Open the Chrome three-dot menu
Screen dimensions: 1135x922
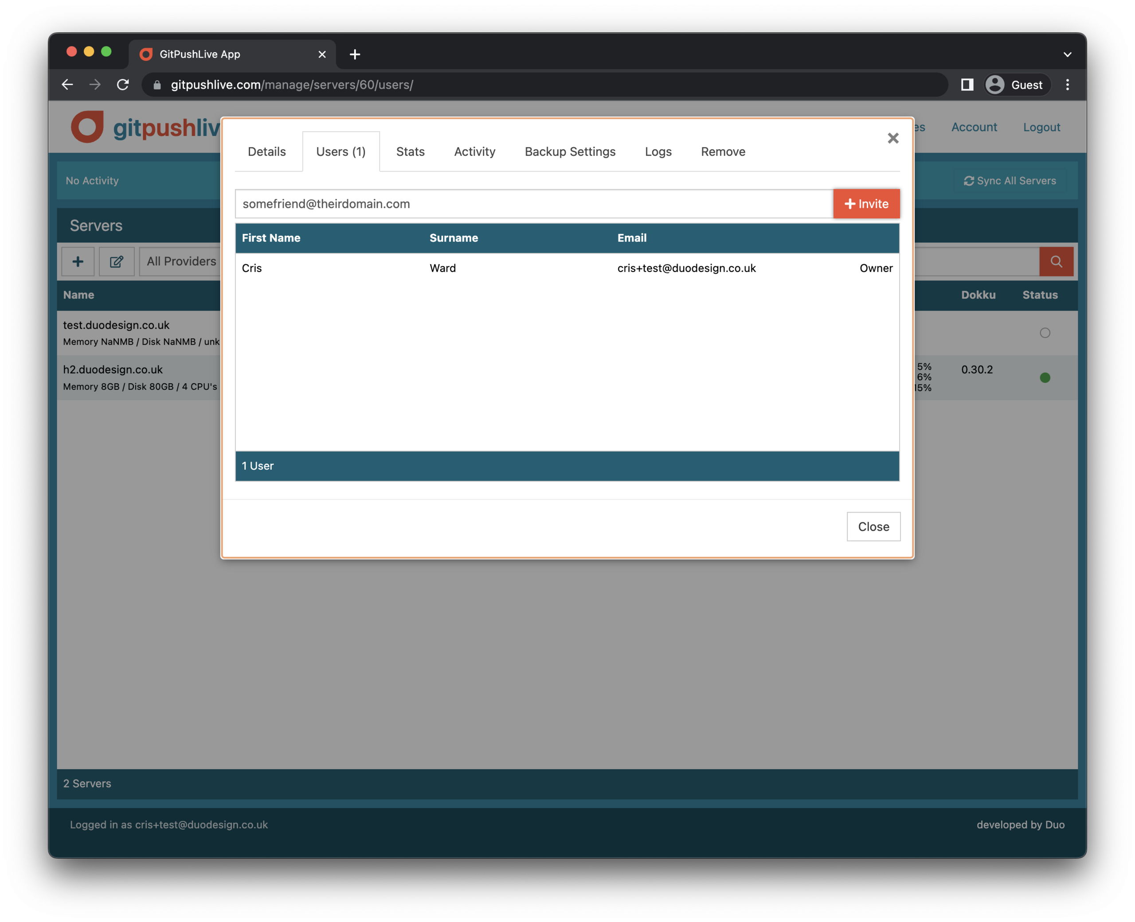click(x=1068, y=85)
